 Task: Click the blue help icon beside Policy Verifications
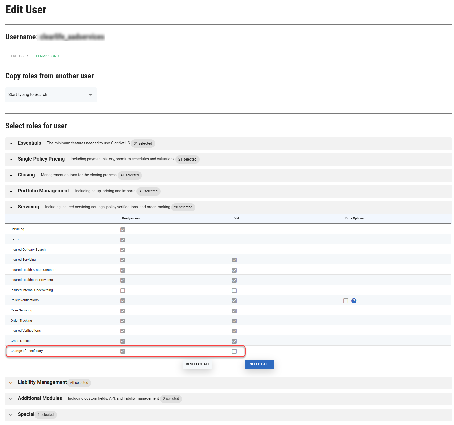pos(354,301)
